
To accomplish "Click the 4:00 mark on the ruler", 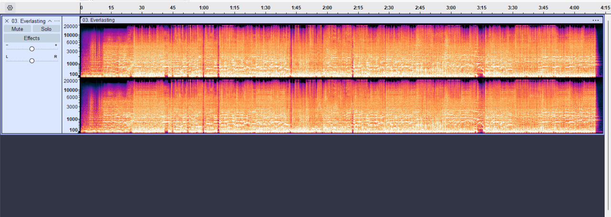I will (x=575, y=8).
